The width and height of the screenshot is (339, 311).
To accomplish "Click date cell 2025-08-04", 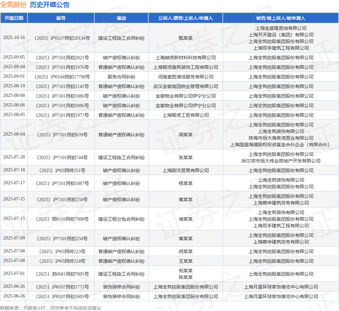I will (x=14, y=134).
